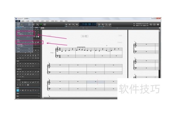176x117 pixels.
Task: Open the pencil tool's small dropdown arrow
Action: point(43,25)
